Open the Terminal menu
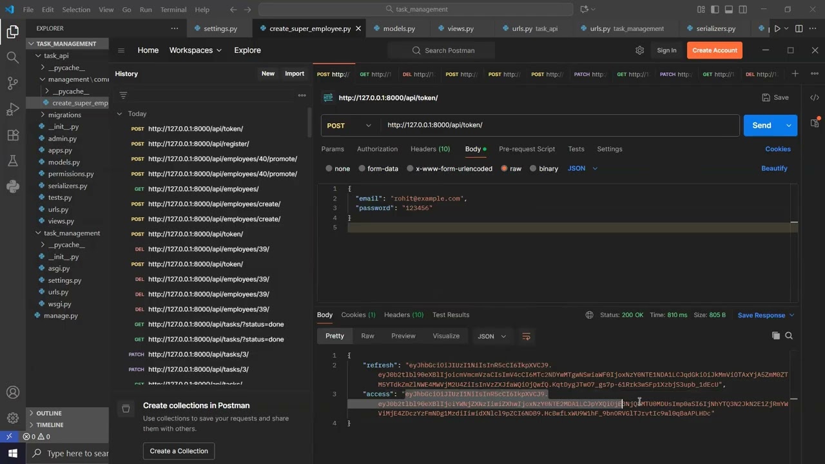Screen dimensions: 825x464 click(173, 10)
